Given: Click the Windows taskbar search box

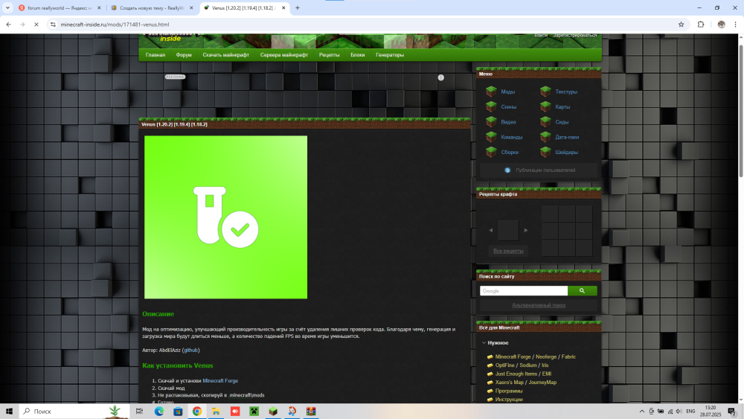Looking at the screenshot, I should click(x=75, y=412).
